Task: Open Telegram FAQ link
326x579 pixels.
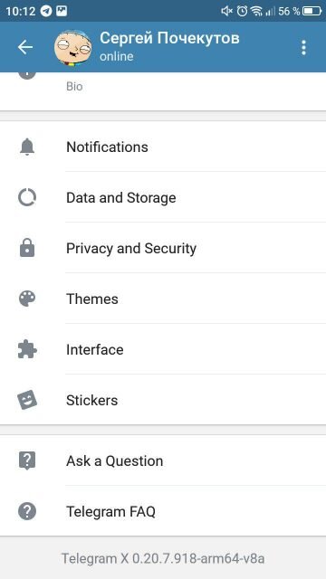Action: pos(163,511)
